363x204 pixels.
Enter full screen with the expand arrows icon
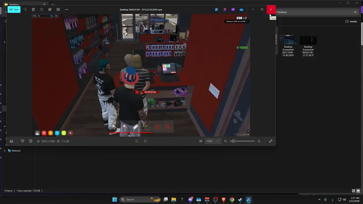click(x=271, y=141)
